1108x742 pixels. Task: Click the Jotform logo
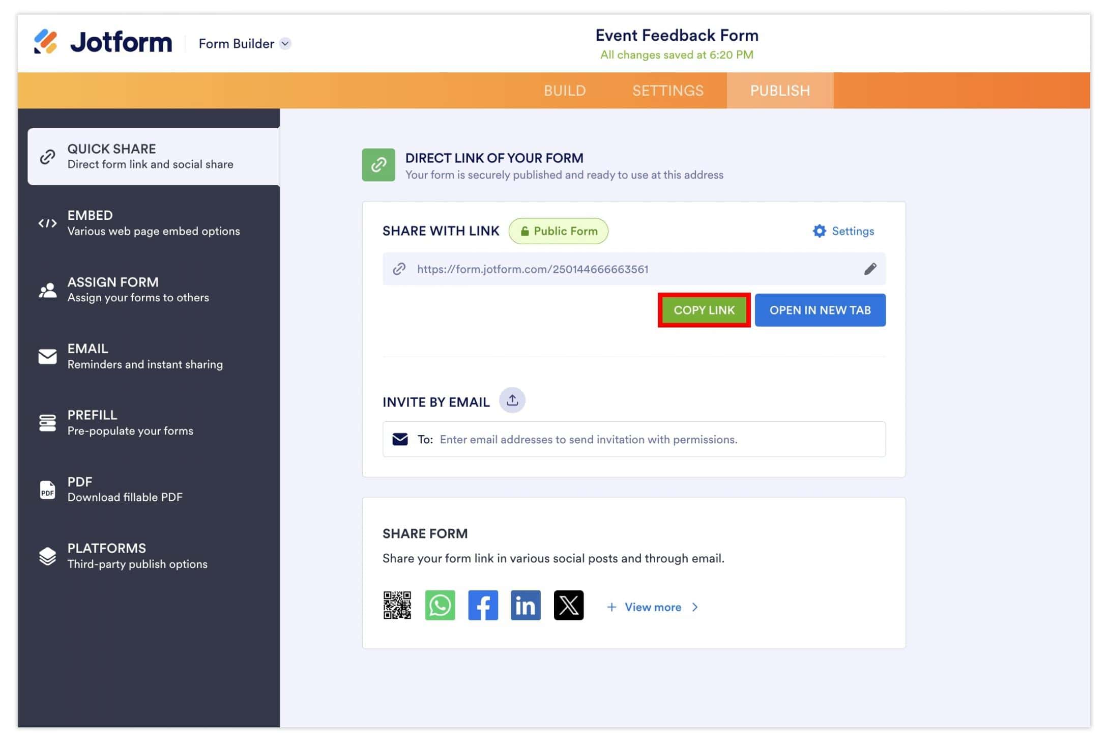[103, 42]
